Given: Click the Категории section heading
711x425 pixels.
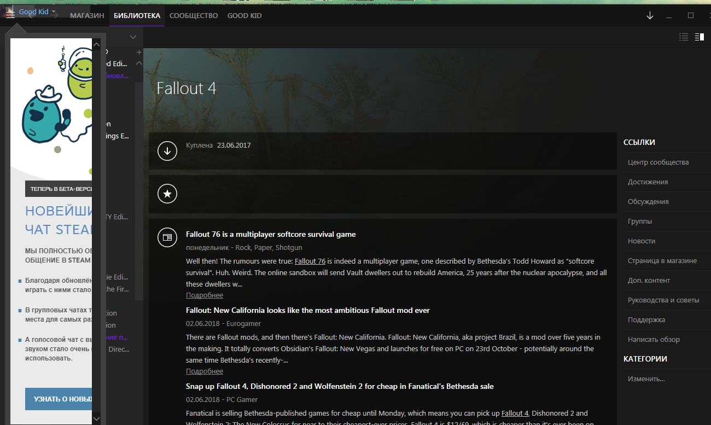Looking at the screenshot, I should tap(645, 359).
